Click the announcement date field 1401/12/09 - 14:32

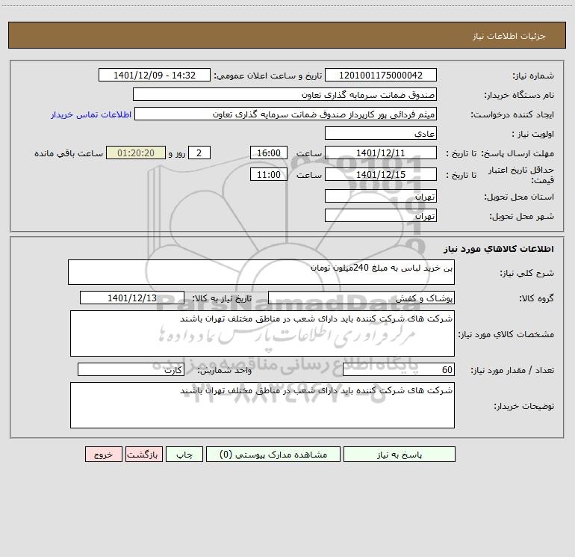[155, 76]
